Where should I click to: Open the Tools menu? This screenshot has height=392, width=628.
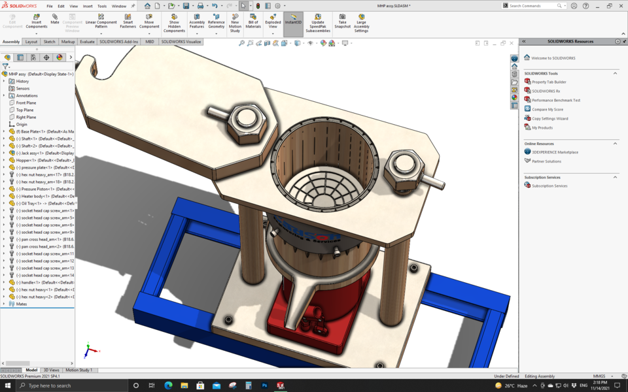coord(101,7)
